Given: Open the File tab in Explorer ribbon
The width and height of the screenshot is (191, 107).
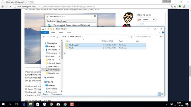Looking at the screenshot, I should click(x=45, y=33).
